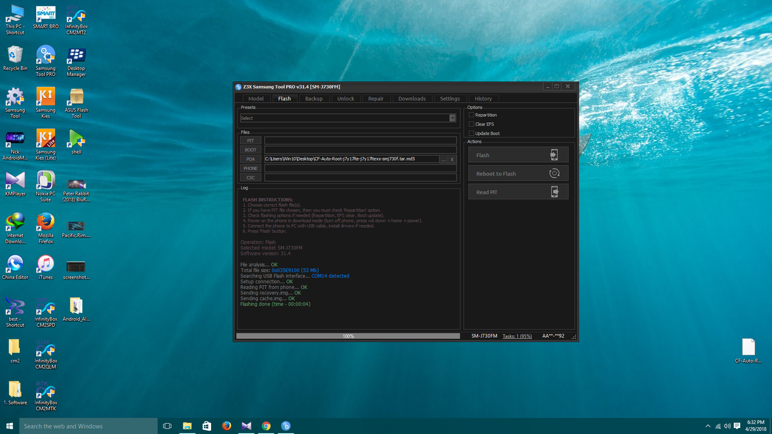Open the best - Shortcut icon
Screen dimensions: 772x434
click(15, 312)
